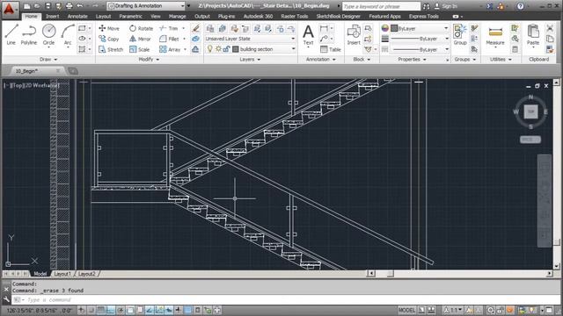563x316 pixels.
Task: Open the Unsaved Layer State dropdown
Action: coord(250,39)
